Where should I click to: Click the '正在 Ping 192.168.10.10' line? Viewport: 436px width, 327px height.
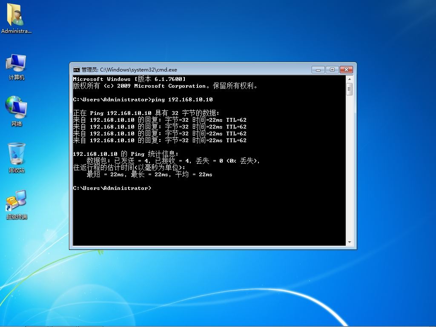point(146,113)
